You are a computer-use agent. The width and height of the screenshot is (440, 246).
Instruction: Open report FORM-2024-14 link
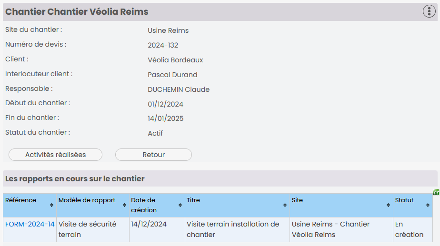pos(30,224)
